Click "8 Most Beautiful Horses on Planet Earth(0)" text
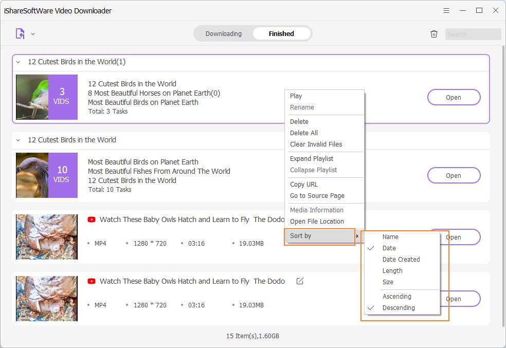This screenshot has width=506, height=348. [x=154, y=93]
